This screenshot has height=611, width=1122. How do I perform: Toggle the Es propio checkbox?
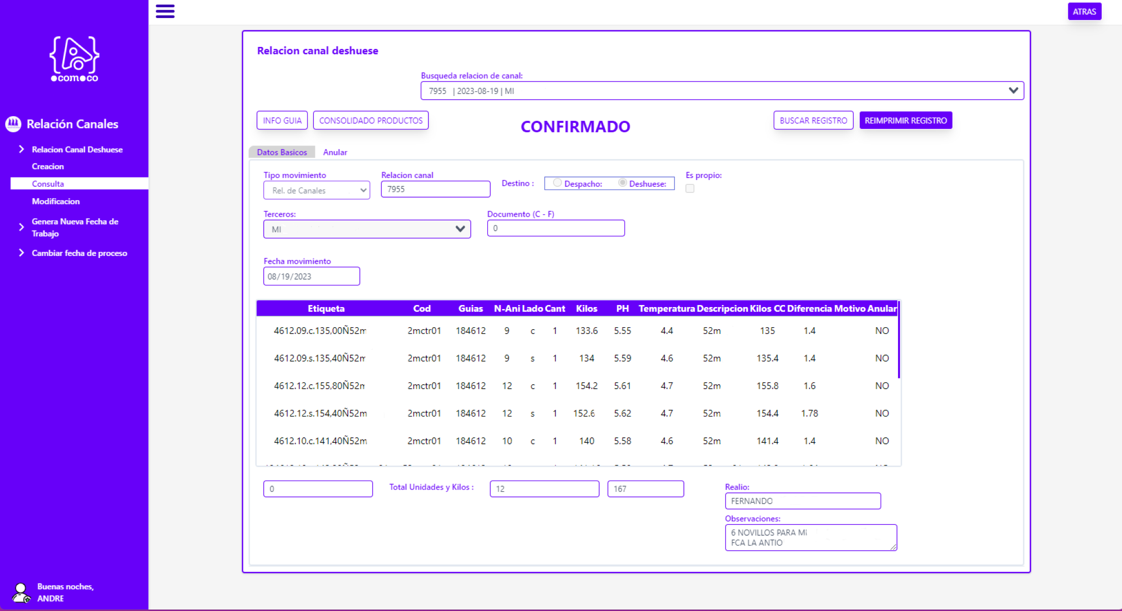coord(690,188)
